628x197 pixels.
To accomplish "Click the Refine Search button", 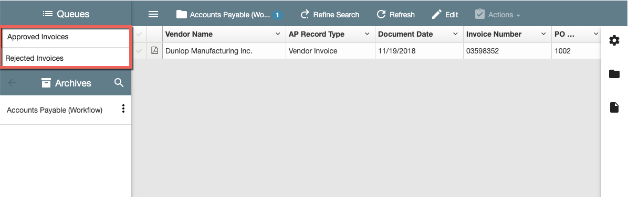I will [330, 15].
